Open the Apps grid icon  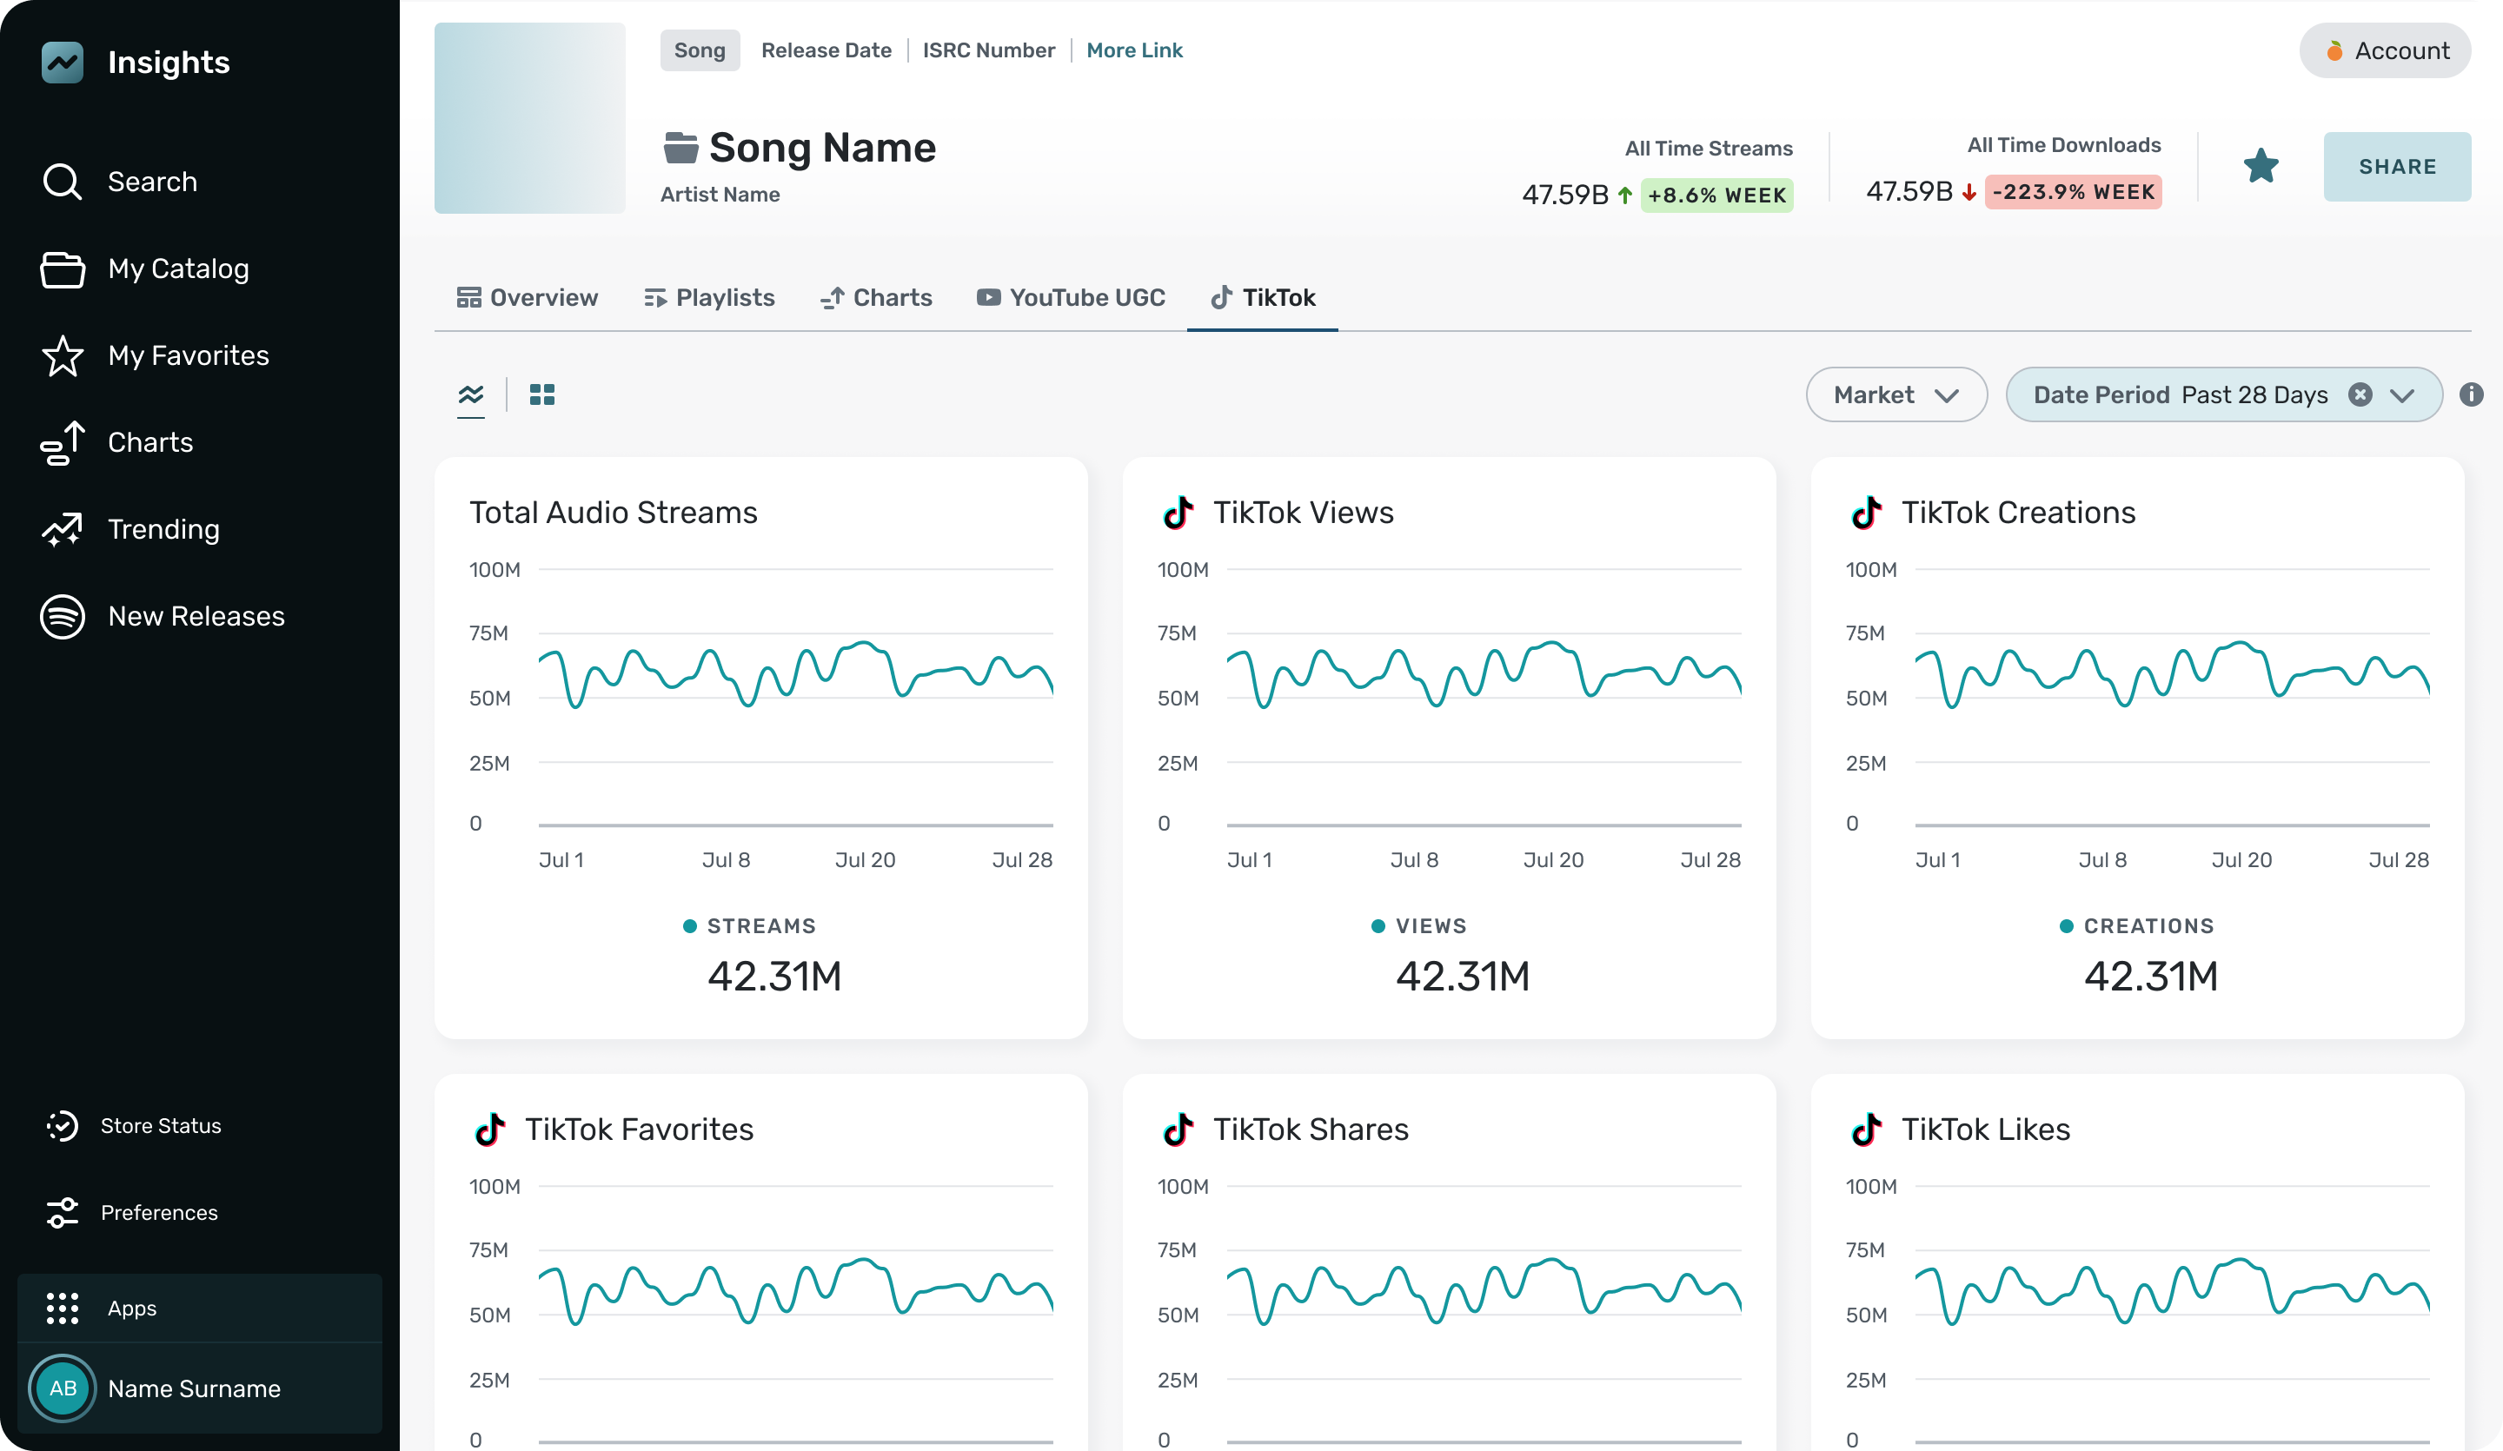click(62, 1308)
